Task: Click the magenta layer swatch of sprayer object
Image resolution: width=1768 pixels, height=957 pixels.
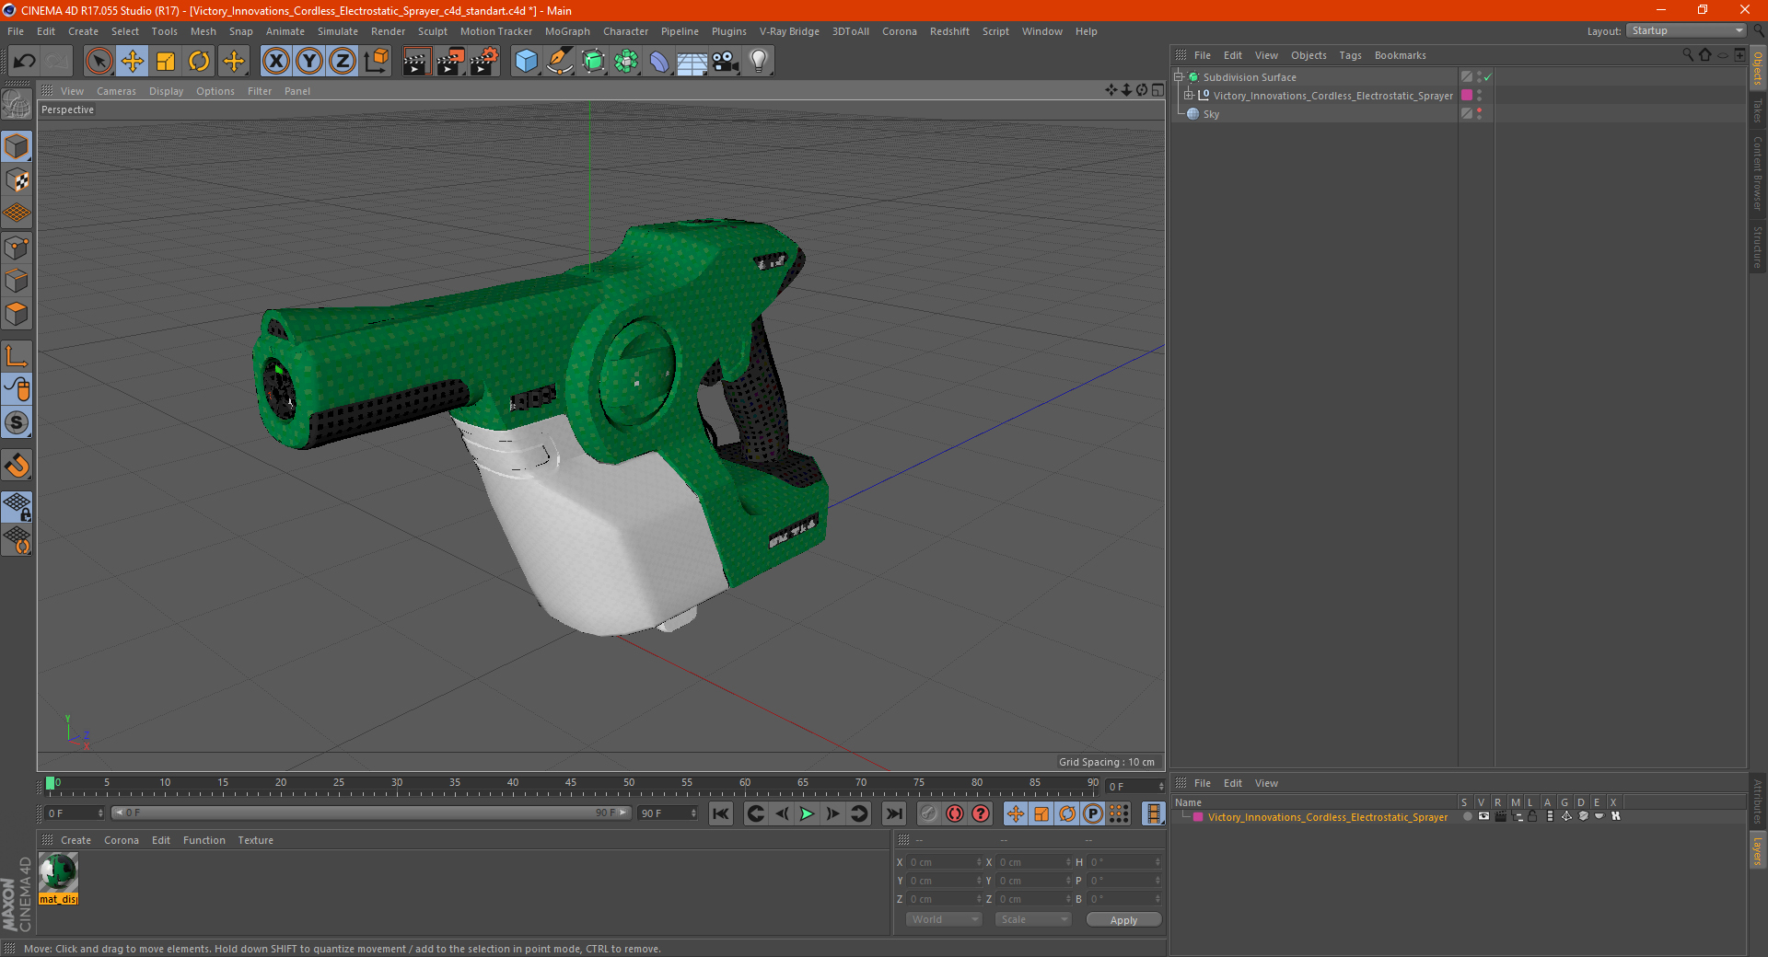Action: 1467,95
